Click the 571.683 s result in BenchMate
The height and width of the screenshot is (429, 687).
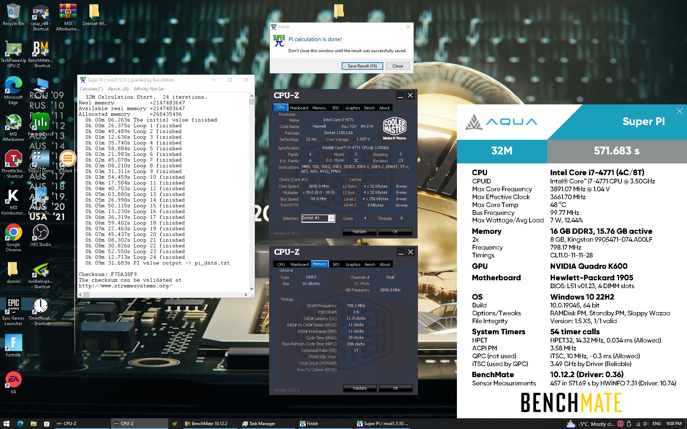click(x=617, y=151)
